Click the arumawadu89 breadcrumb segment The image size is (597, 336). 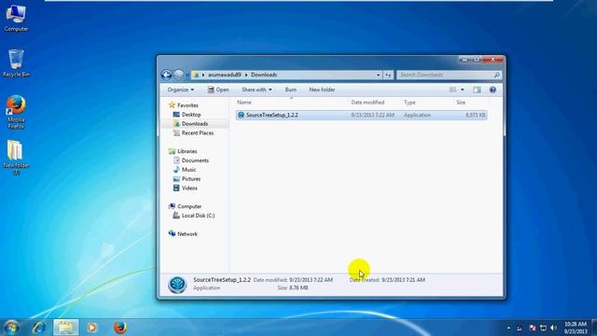(224, 75)
